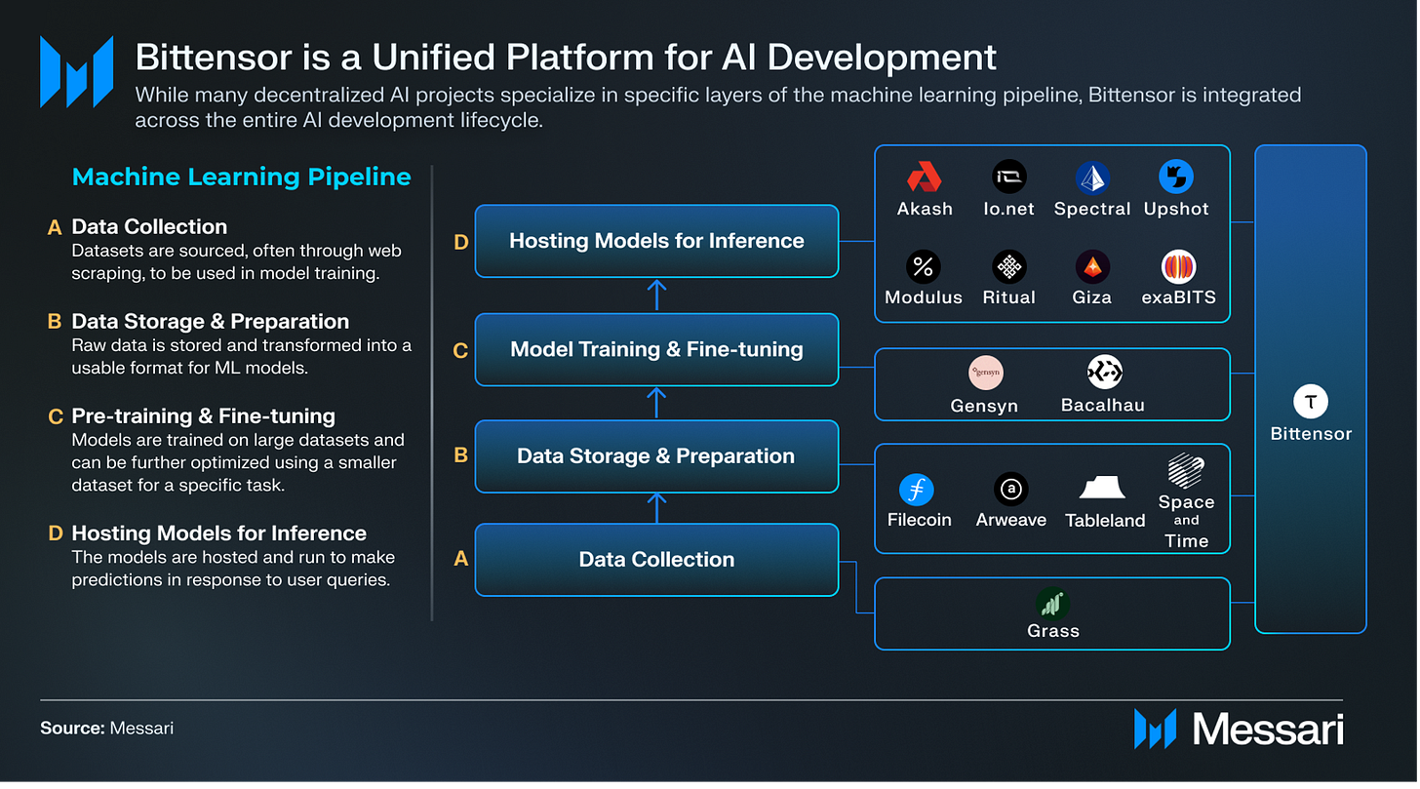
Task: Open the Upshot logo icon
Action: coord(1176,177)
